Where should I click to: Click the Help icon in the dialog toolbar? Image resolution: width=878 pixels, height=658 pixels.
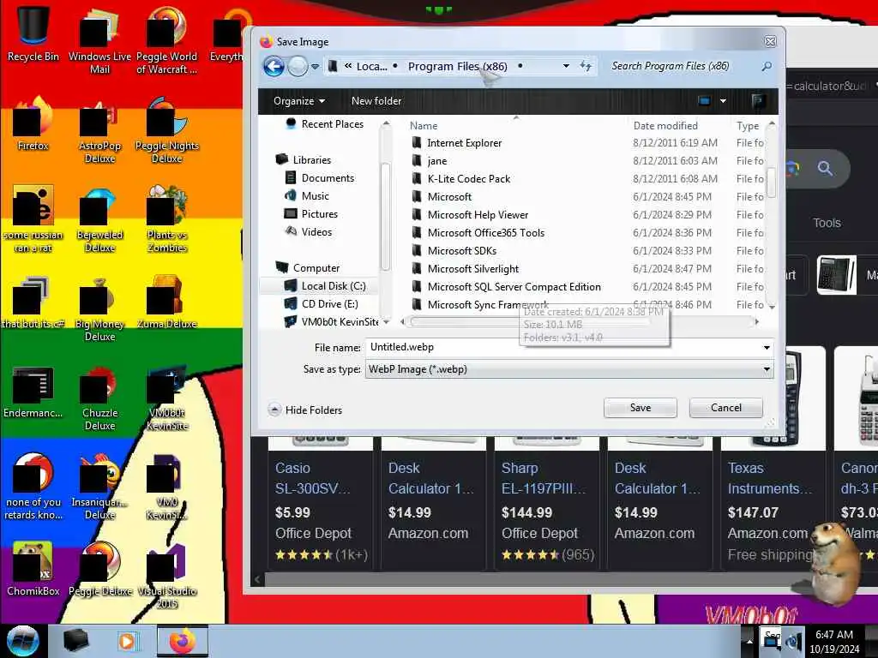pos(758,101)
